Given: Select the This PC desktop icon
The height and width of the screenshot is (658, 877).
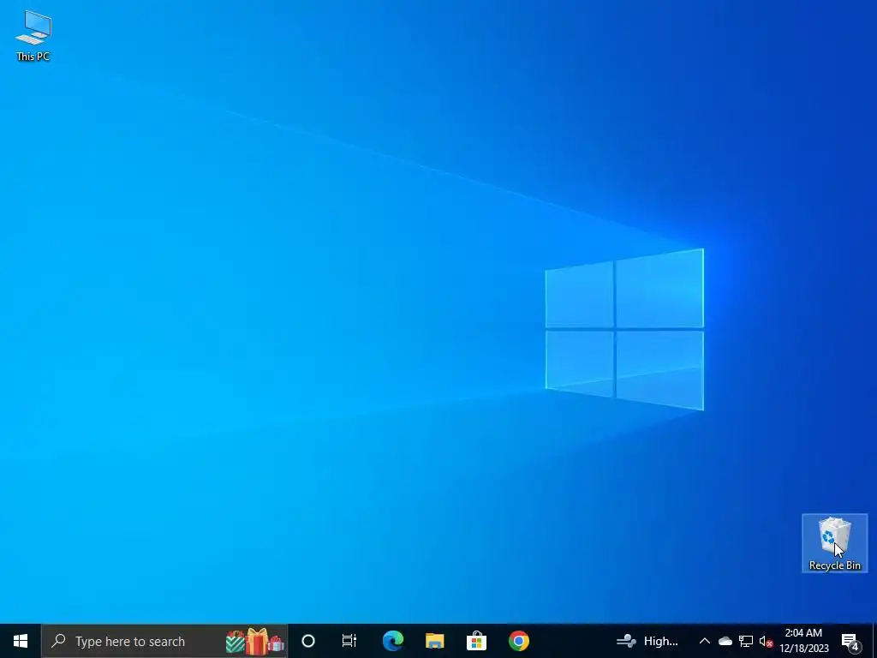Looking at the screenshot, I should point(33,36).
